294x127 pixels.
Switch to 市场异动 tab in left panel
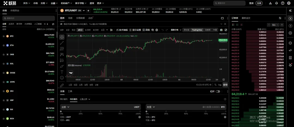tap(15, 11)
